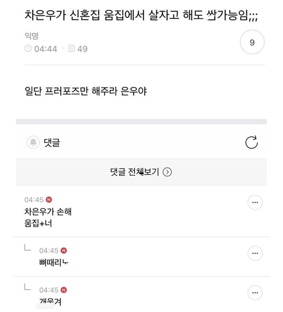The height and width of the screenshot is (312, 283).
Task: Click the red N badge on 뼈때리누 reply
Action: pos(64,250)
